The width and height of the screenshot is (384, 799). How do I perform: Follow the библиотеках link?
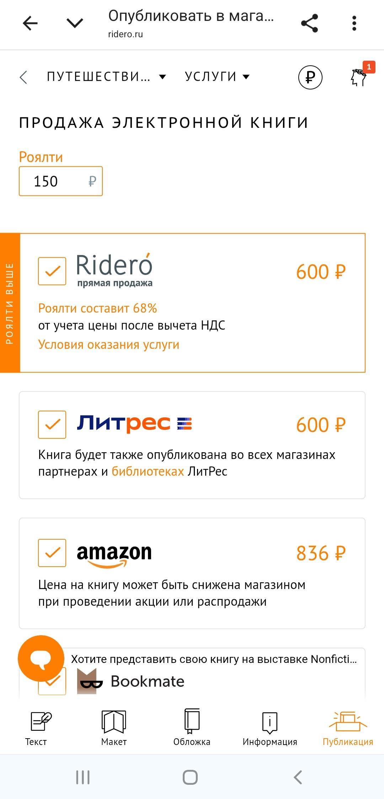148,471
